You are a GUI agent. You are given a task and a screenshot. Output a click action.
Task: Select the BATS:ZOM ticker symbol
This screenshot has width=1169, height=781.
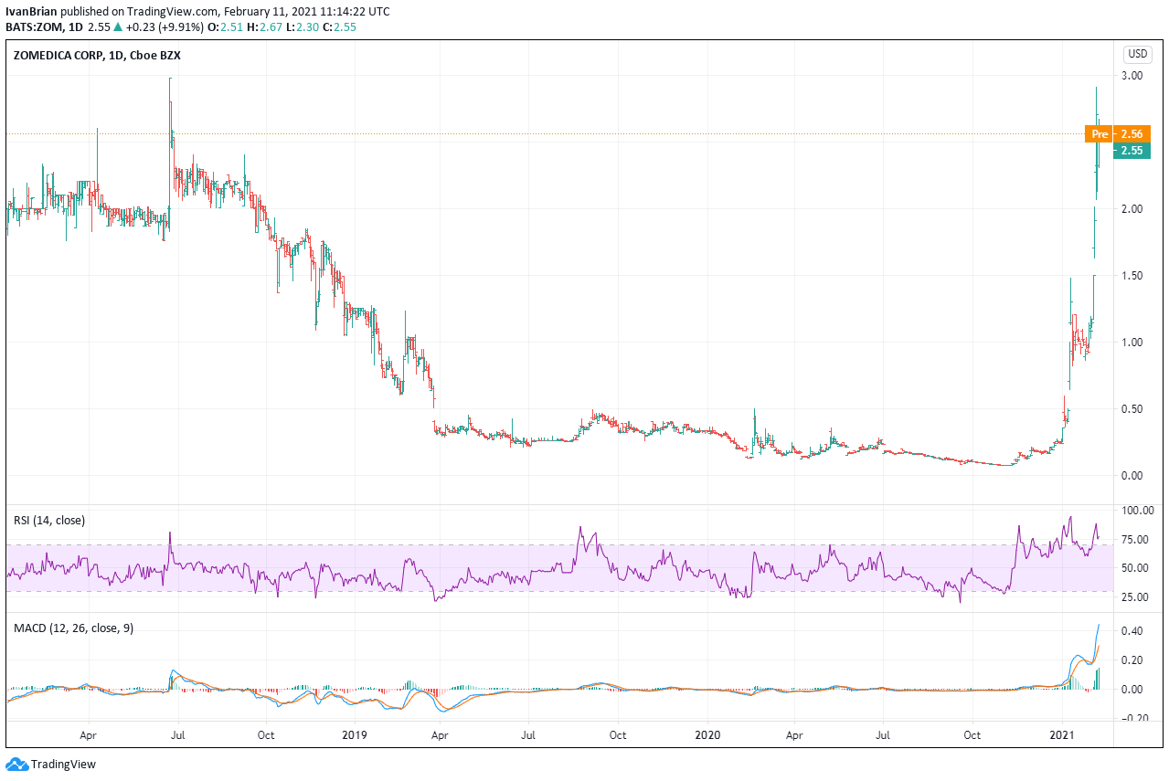tap(33, 27)
